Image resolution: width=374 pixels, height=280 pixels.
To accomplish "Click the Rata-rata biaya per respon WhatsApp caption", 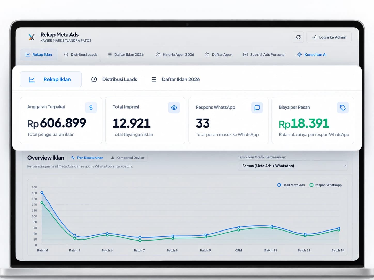I will tap(314, 135).
